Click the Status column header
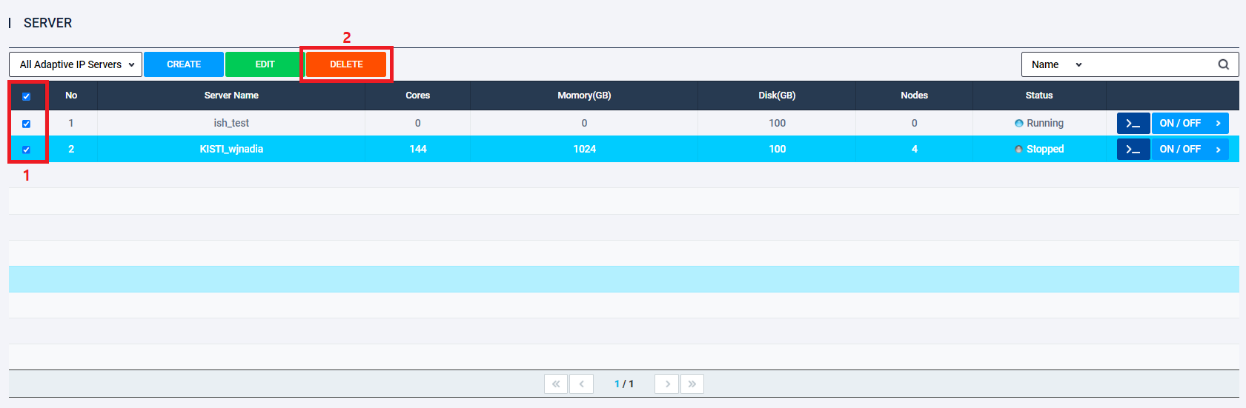The width and height of the screenshot is (1246, 408). click(1039, 96)
